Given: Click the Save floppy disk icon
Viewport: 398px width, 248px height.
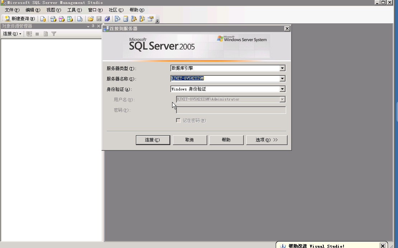Looking at the screenshot, I should pos(99,19).
